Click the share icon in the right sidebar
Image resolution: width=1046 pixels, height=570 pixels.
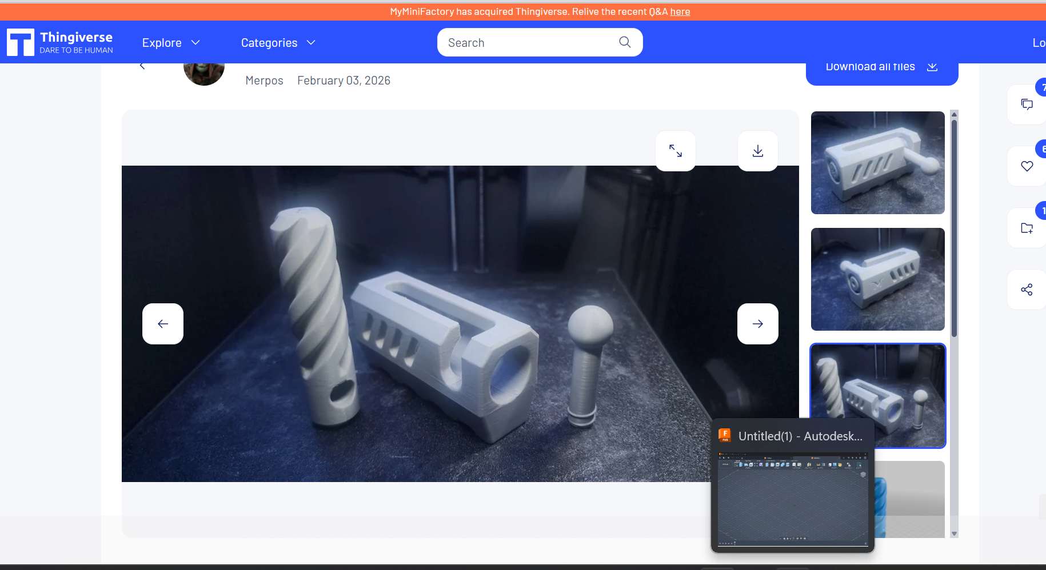coord(1027,290)
